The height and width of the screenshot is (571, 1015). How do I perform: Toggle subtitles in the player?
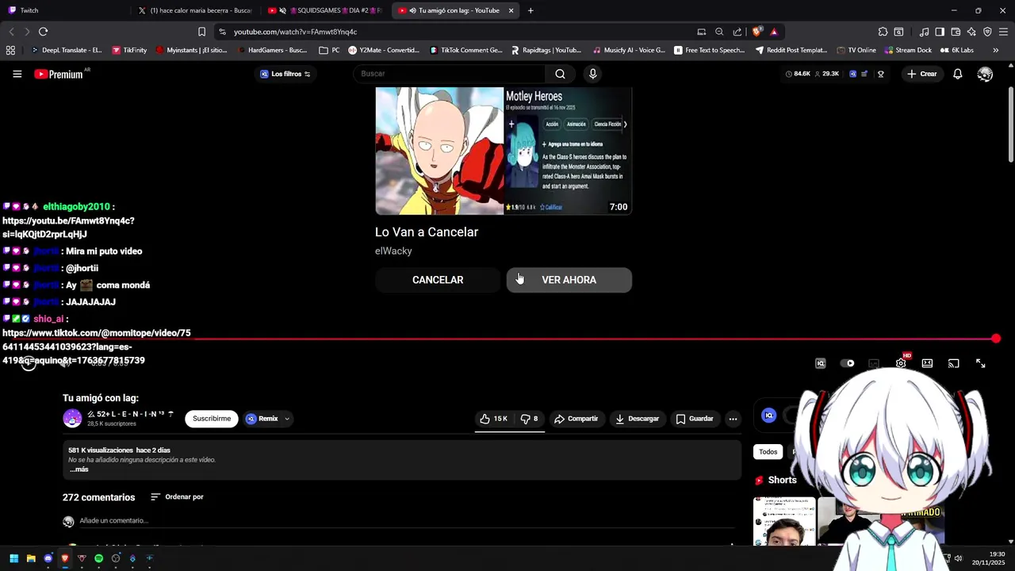pyautogui.click(x=874, y=363)
